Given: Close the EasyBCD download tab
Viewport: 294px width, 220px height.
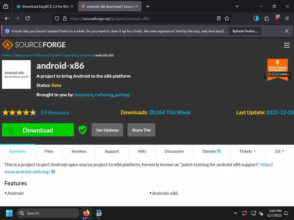Looking at the screenshot, I should [72, 7].
